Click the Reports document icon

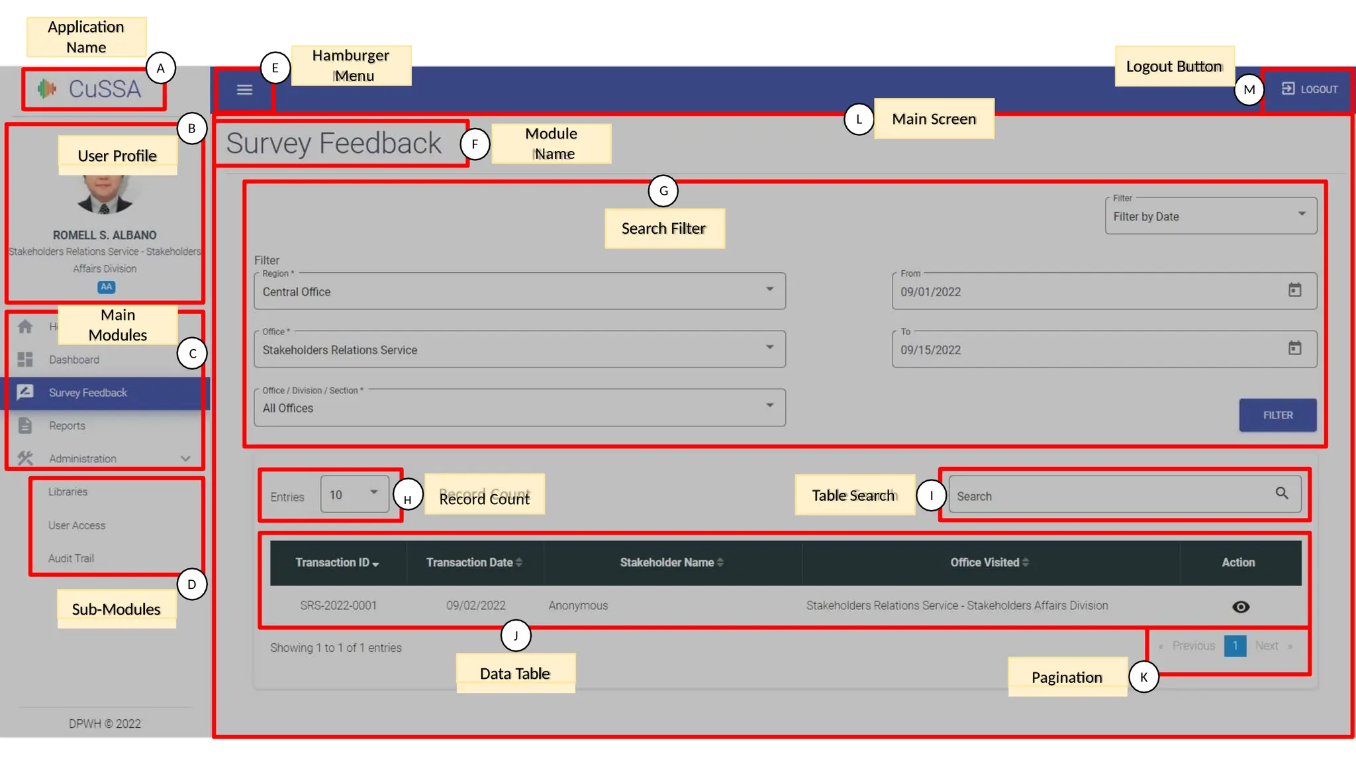tap(25, 425)
